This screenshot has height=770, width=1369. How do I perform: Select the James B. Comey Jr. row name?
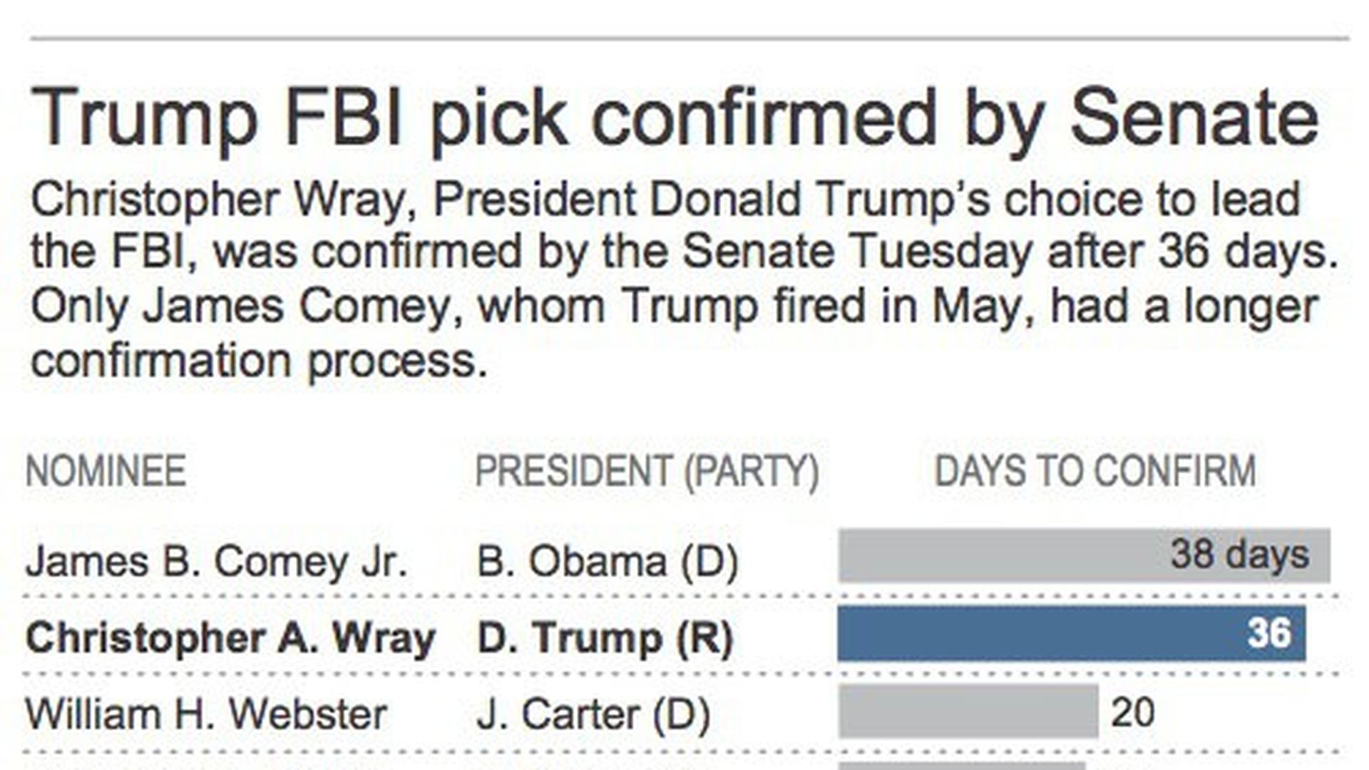point(216,562)
